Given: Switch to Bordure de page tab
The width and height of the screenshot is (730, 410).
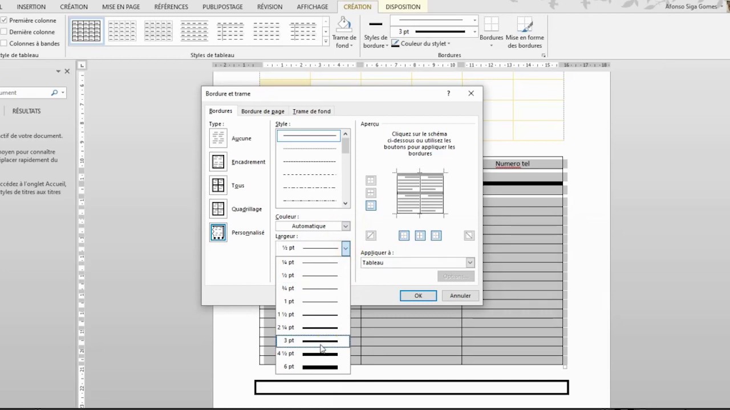Looking at the screenshot, I should click(x=262, y=111).
